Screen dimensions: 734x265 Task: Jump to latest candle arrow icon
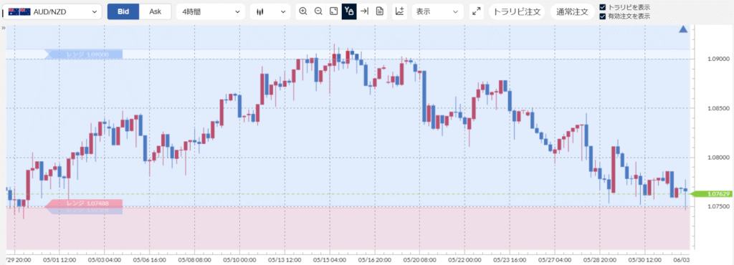click(365, 11)
